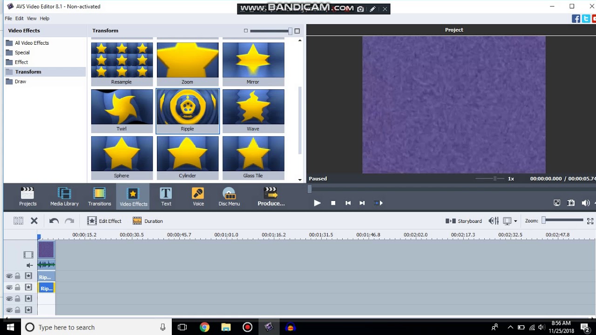The height and width of the screenshot is (335, 596).
Task: Stop the preview playback
Action: 333,203
